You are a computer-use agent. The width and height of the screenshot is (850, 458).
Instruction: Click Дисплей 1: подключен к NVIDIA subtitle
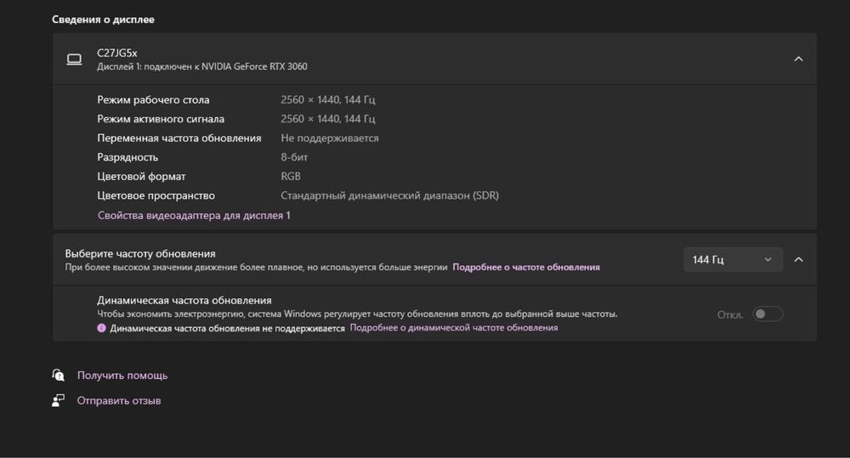pos(202,66)
